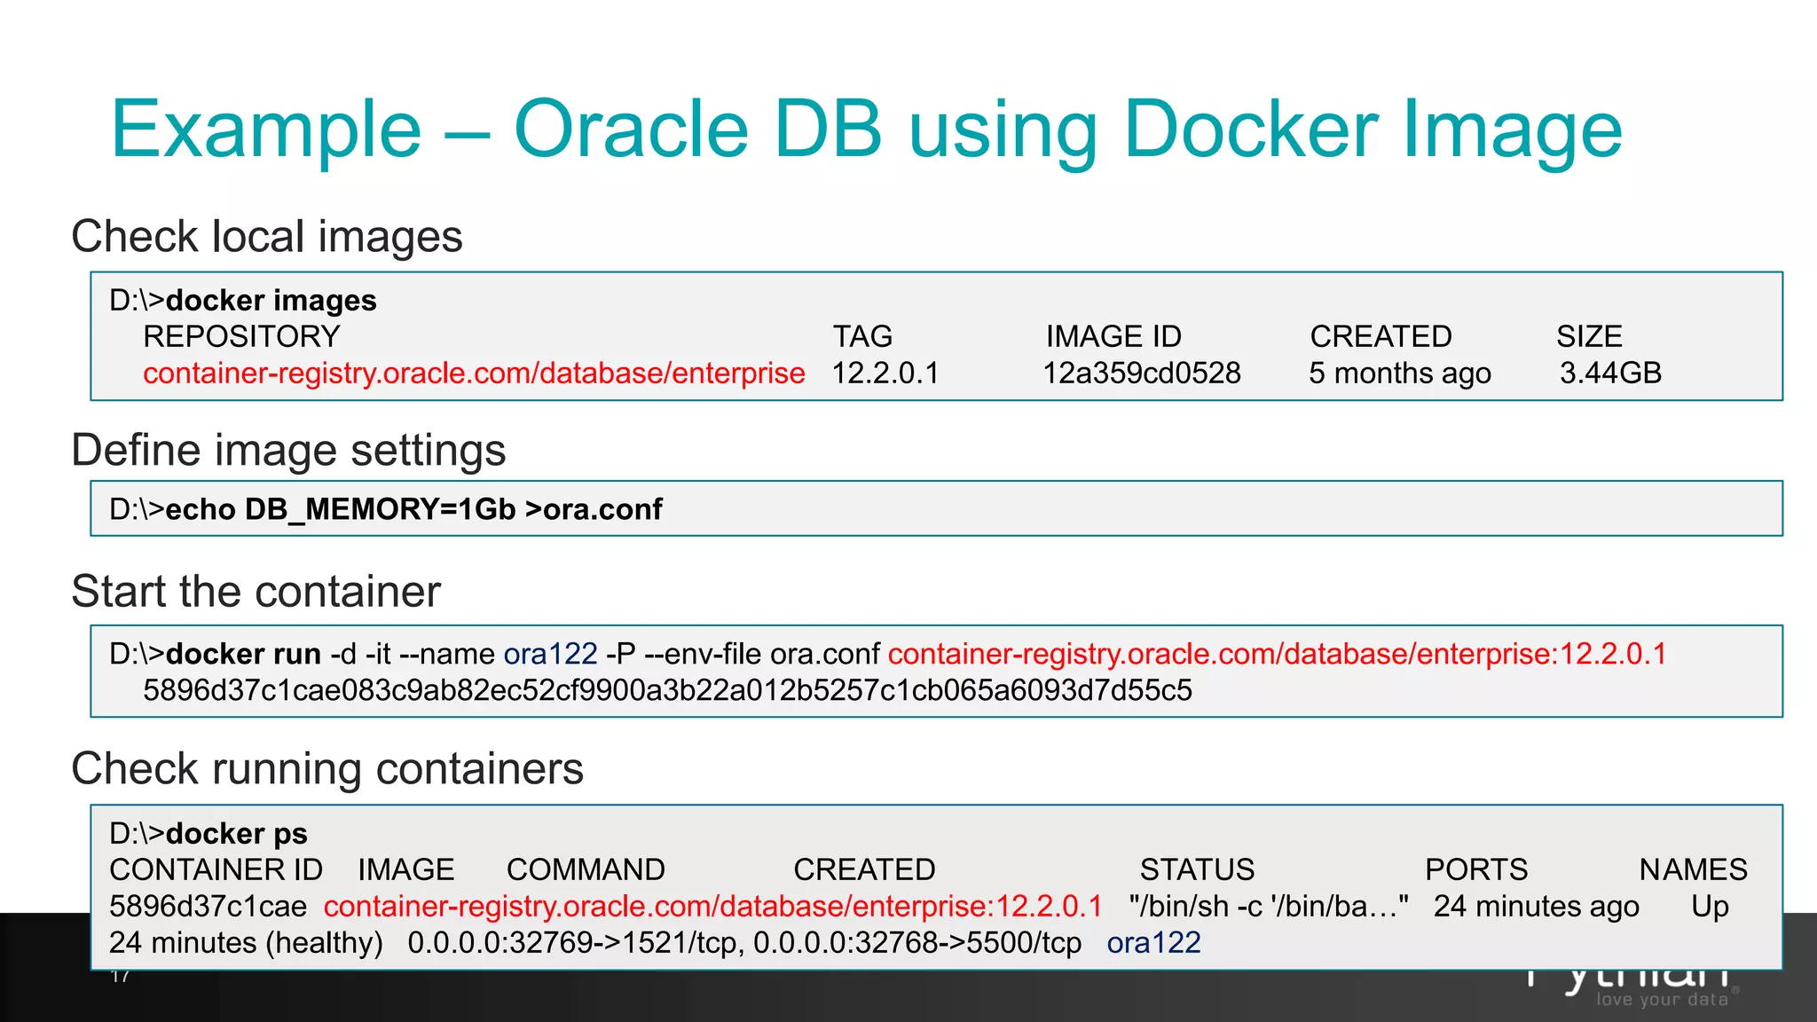Click the '24 minutes ago' created value

(1537, 907)
